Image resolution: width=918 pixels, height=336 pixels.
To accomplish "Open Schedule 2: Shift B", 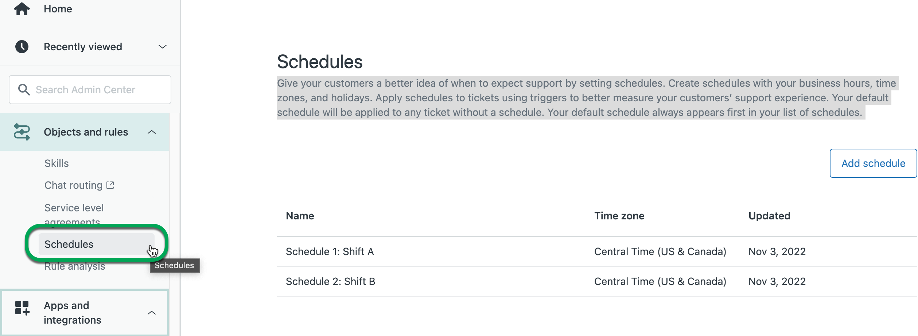I will [x=330, y=281].
